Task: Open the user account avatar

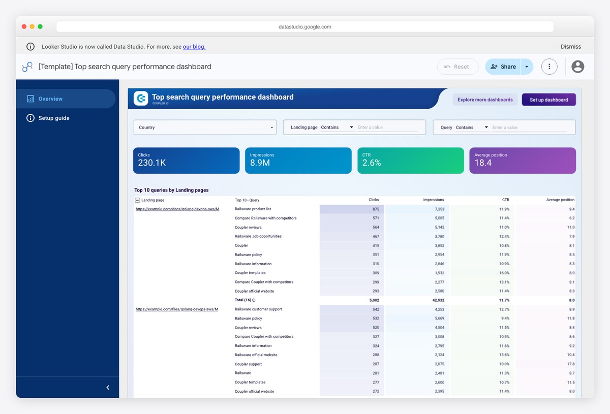Action: [577, 67]
